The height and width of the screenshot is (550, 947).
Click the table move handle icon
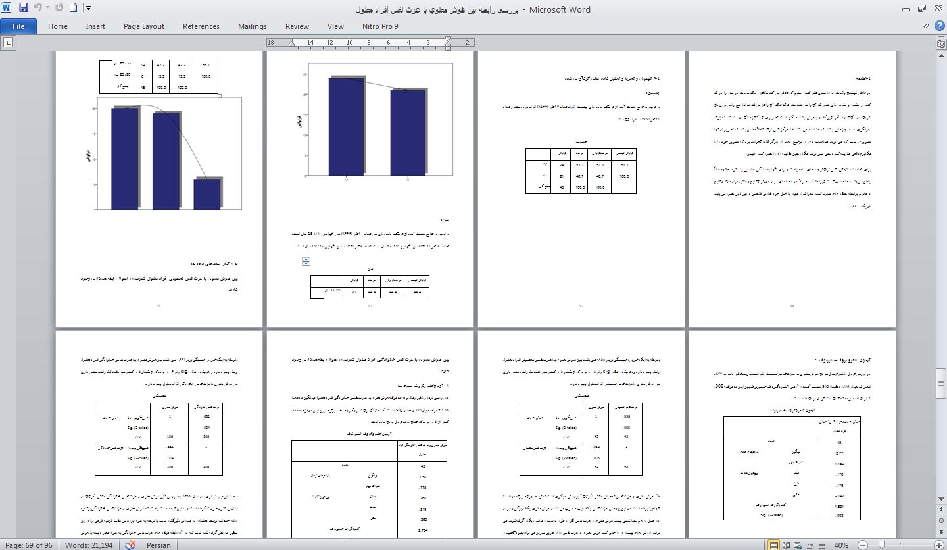(306, 261)
